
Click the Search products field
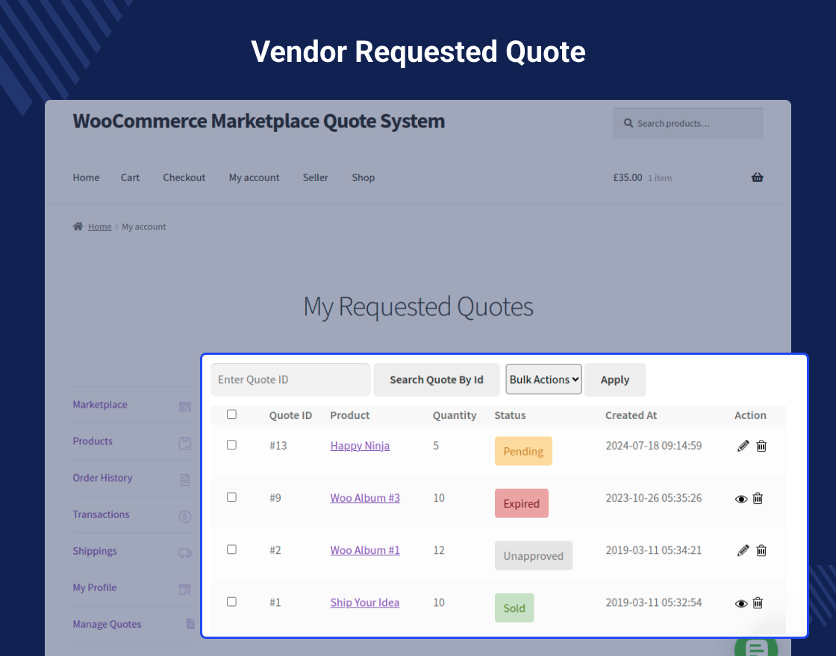[687, 123]
